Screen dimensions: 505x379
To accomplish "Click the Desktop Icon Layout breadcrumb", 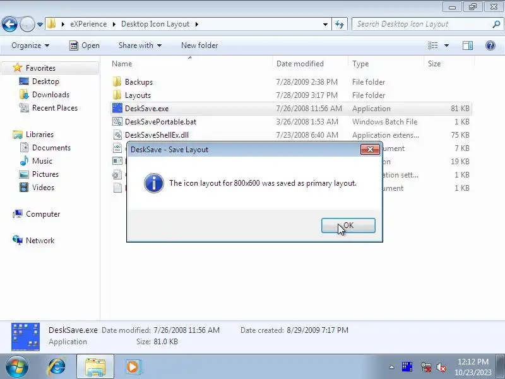I will tap(155, 24).
